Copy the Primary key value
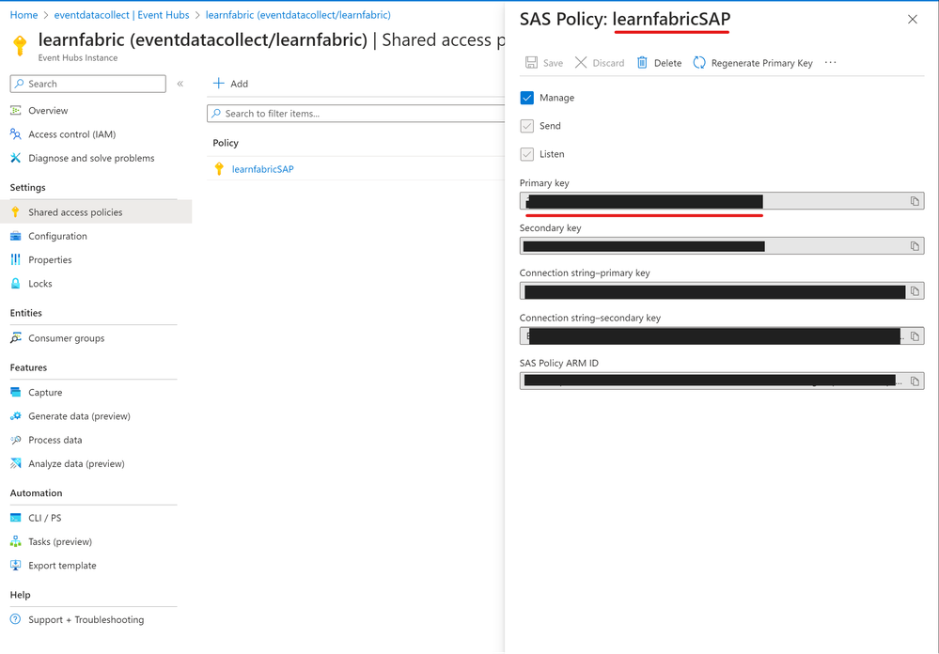Screen dimensions: 939x654 coord(915,201)
